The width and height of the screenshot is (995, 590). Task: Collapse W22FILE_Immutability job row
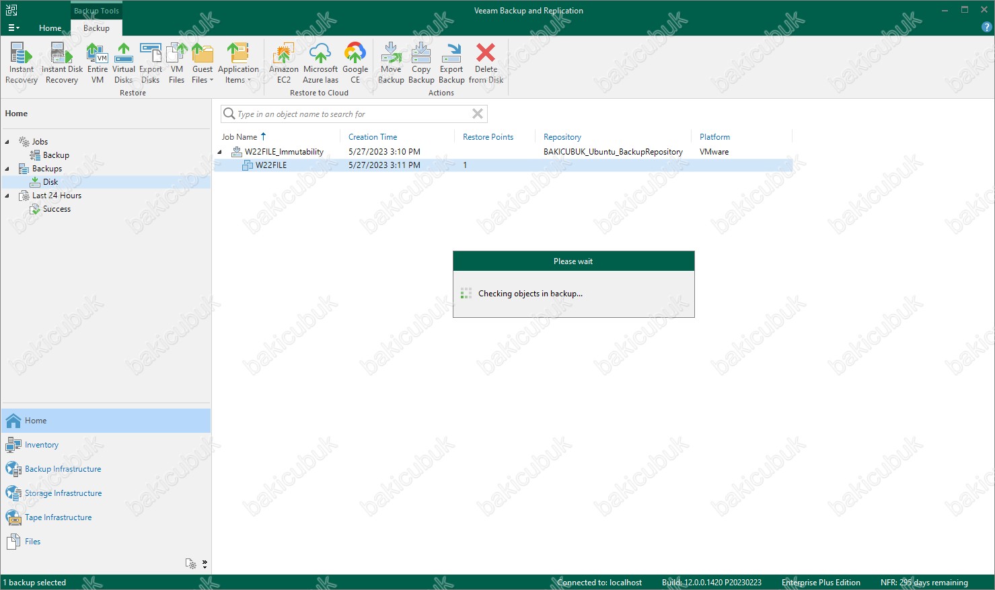pyautogui.click(x=219, y=152)
